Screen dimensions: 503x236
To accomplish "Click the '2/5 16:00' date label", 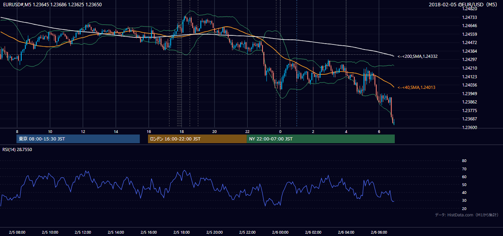I will 148,232.
